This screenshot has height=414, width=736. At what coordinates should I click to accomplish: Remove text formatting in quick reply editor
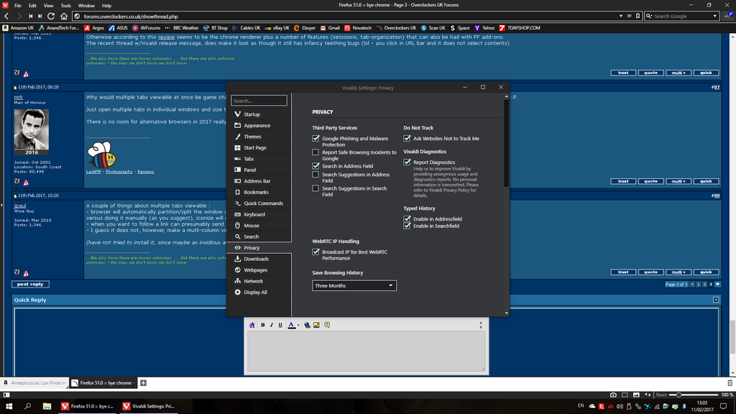click(252, 325)
